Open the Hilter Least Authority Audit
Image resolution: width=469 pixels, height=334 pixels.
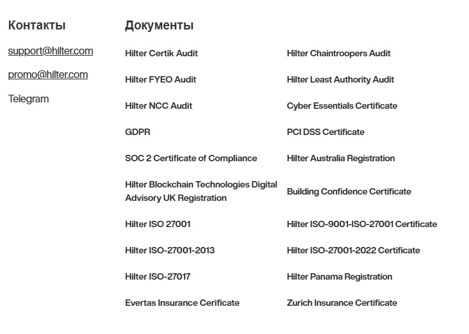coord(340,79)
